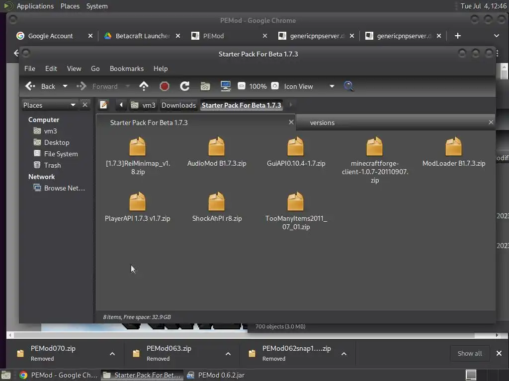Click the red Stop loading icon
Screen dimensions: 509x381
tap(164, 86)
